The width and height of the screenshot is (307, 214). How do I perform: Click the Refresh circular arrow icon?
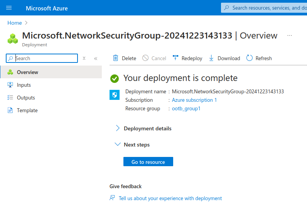click(250, 58)
